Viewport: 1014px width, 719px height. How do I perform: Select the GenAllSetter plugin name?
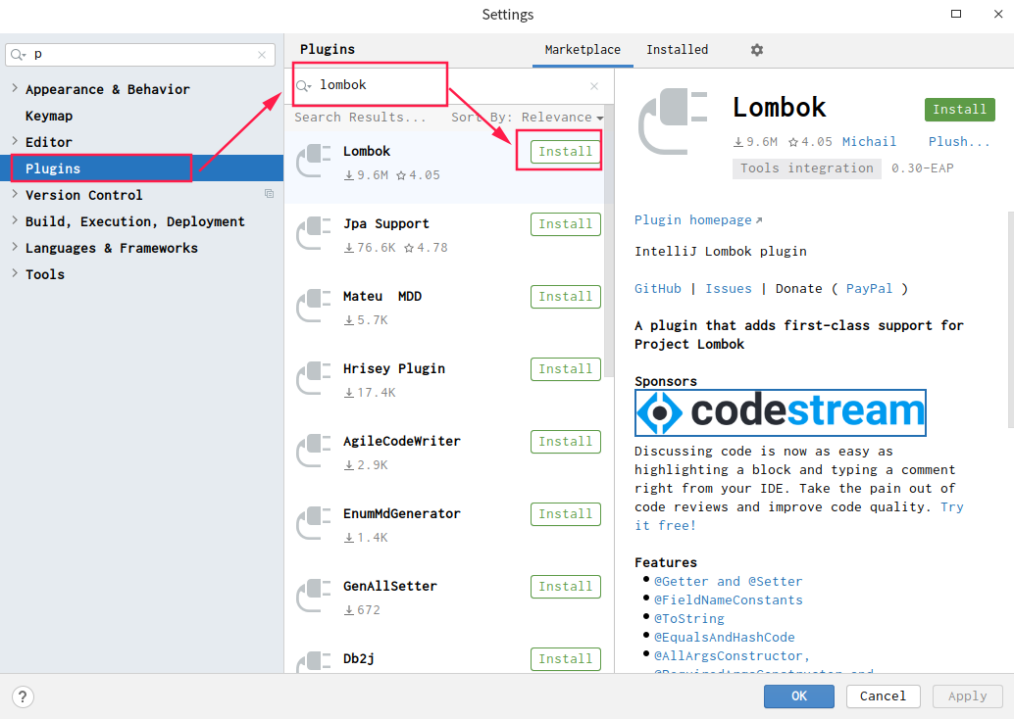[390, 587]
